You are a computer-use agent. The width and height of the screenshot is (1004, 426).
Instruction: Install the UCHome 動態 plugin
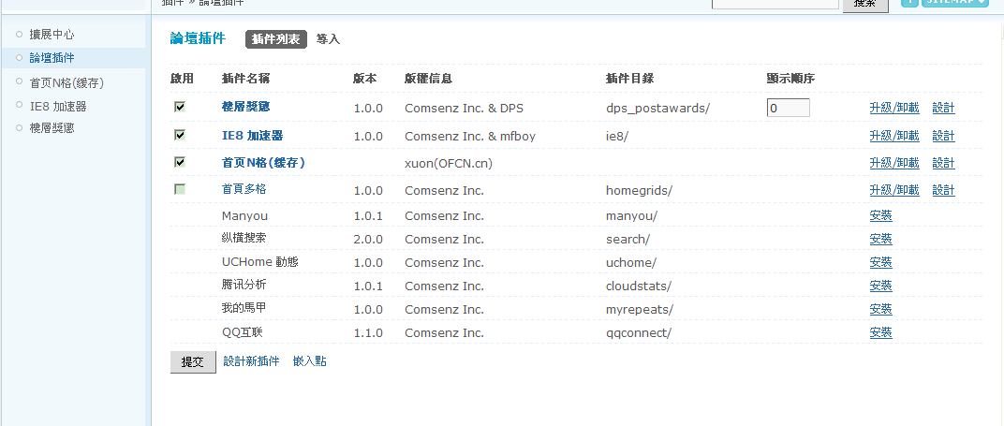point(880,262)
